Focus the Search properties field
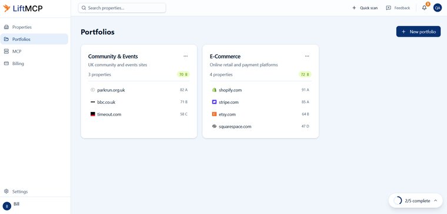 pyautogui.click(x=122, y=8)
